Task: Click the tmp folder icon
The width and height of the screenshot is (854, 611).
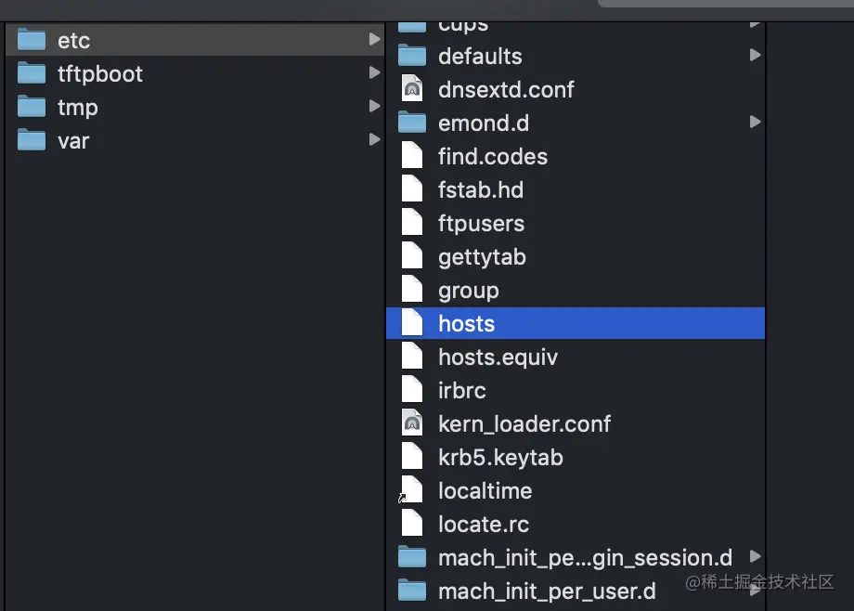Action: click(31, 107)
